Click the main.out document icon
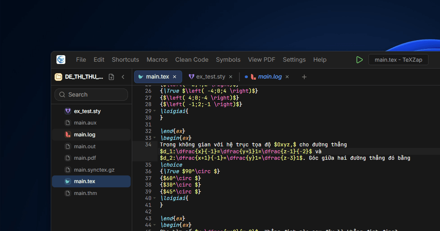 68,146
